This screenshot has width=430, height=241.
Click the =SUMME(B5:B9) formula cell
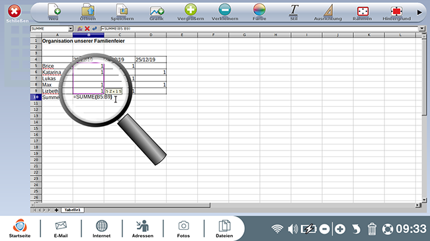[93, 97]
